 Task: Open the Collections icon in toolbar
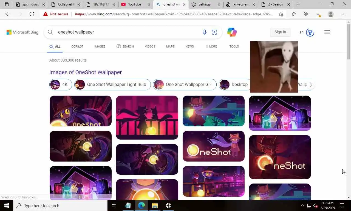click(x=306, y=14)
